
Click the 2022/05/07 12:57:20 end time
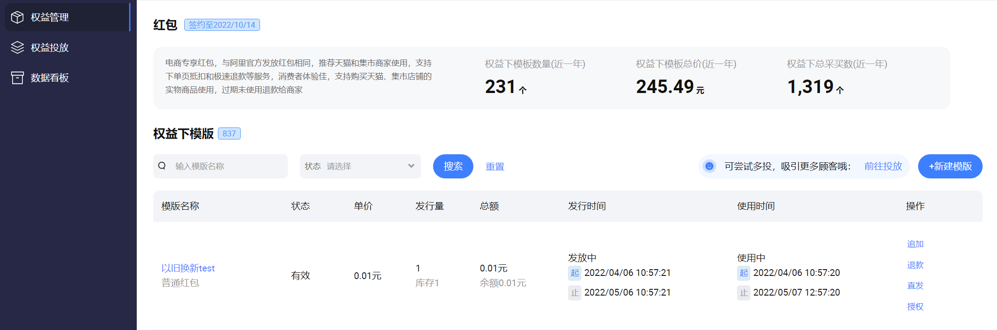coord(797,292)
